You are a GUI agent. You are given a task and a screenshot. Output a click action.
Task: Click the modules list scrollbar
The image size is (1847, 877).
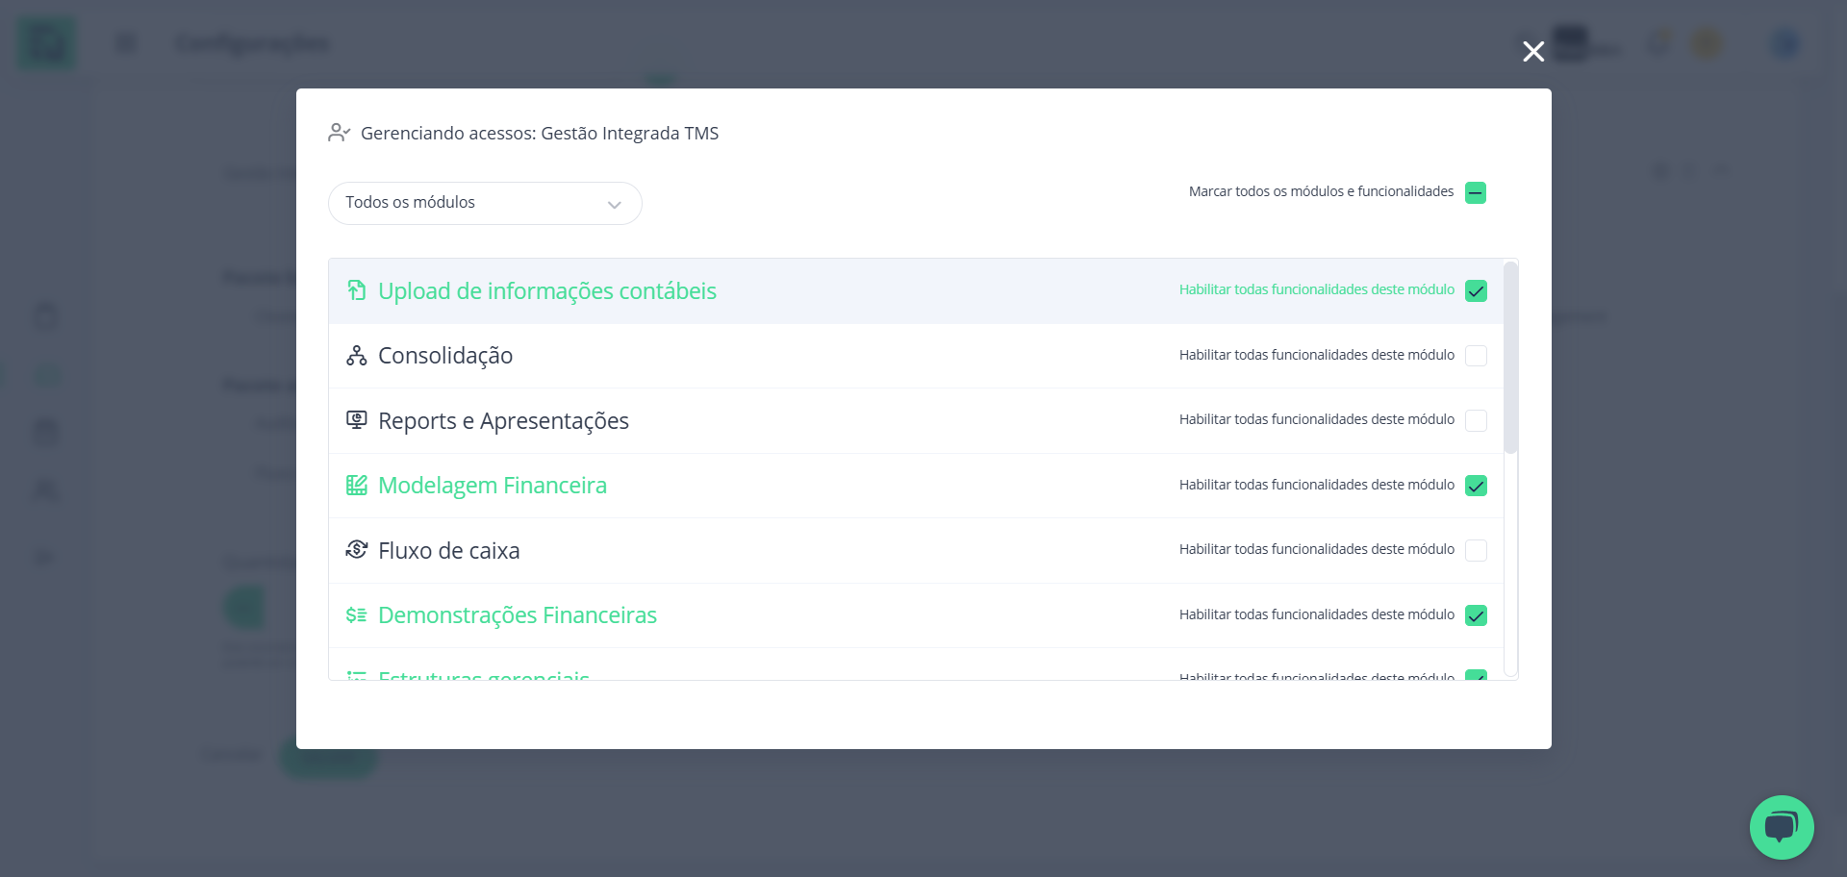click(x=1510, y=358)
